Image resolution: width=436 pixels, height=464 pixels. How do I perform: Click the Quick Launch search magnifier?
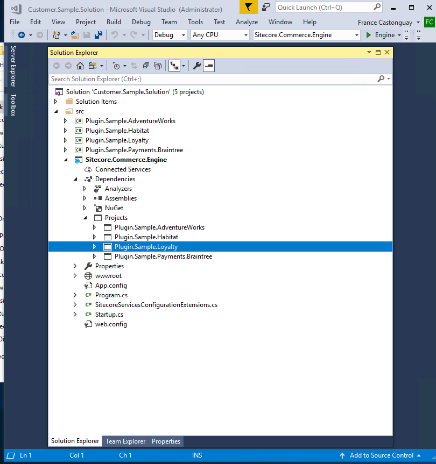pyautogui.click(x=377, y=7)
